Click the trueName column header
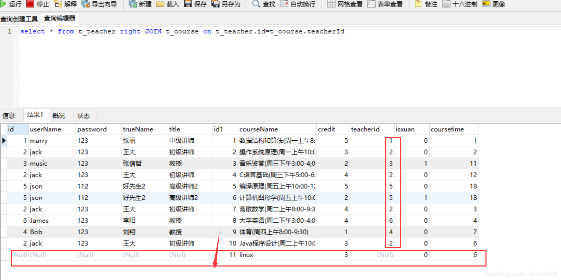The image size is (561, 280). click(x=144, y=129)
